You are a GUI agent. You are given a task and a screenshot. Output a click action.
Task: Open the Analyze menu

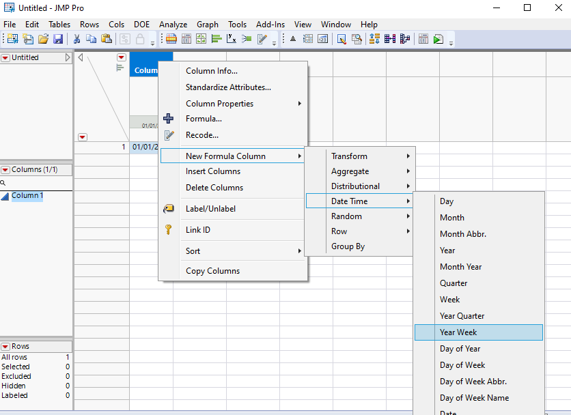(x=172, y=24)
